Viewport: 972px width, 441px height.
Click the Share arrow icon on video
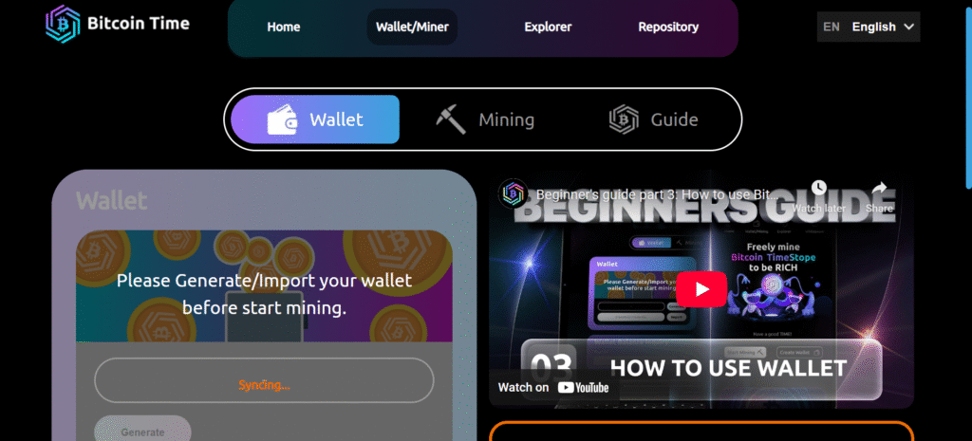[x=879, y=188]
